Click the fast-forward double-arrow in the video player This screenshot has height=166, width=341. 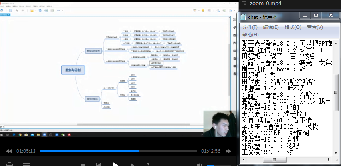228,151
